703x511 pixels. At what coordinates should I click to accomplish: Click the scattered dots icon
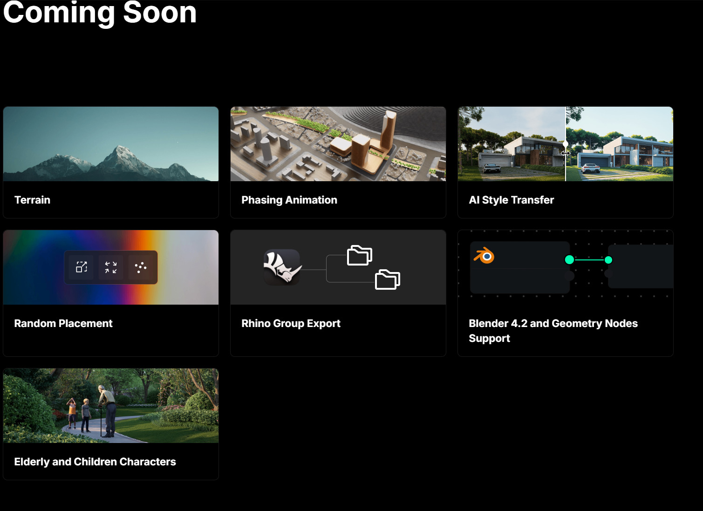coord(140,267)
